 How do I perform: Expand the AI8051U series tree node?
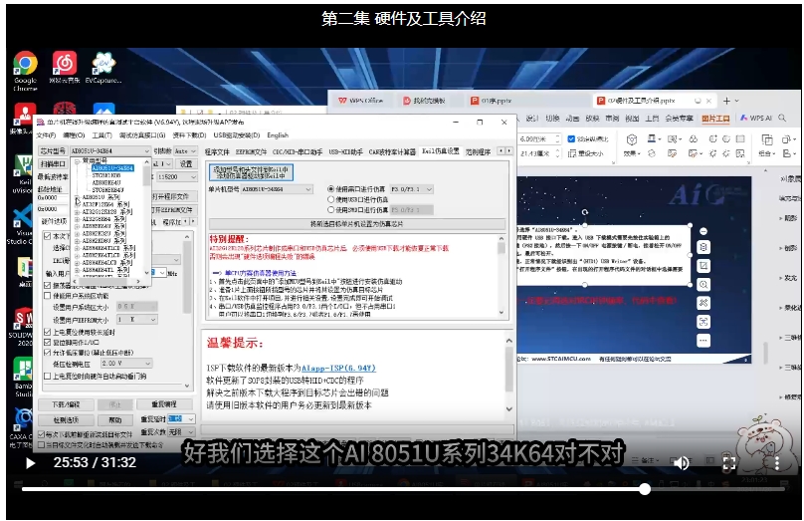[x=77, y=197]
